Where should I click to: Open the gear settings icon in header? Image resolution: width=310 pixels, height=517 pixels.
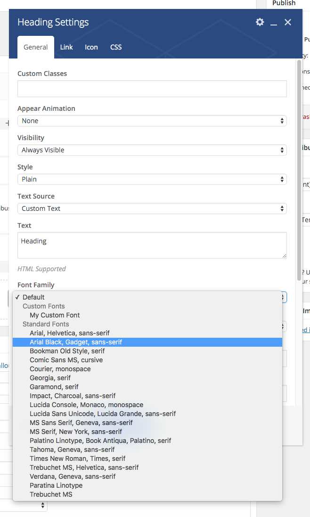click(260, 22)
